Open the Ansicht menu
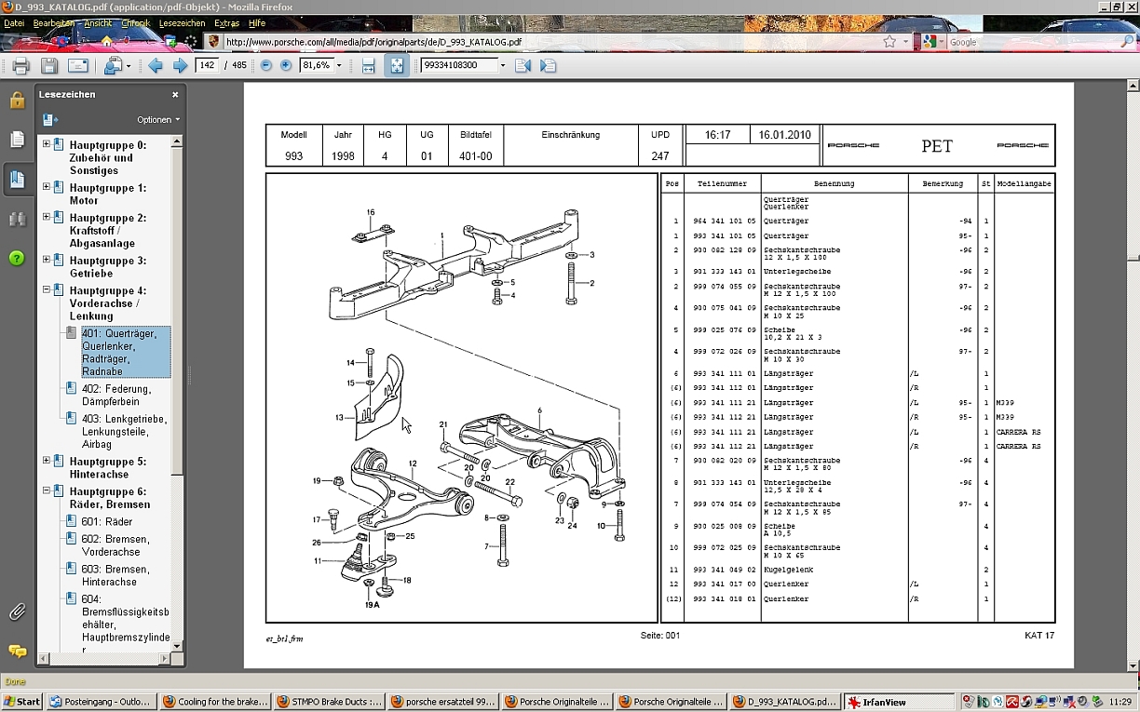 [x=98, y=22]
